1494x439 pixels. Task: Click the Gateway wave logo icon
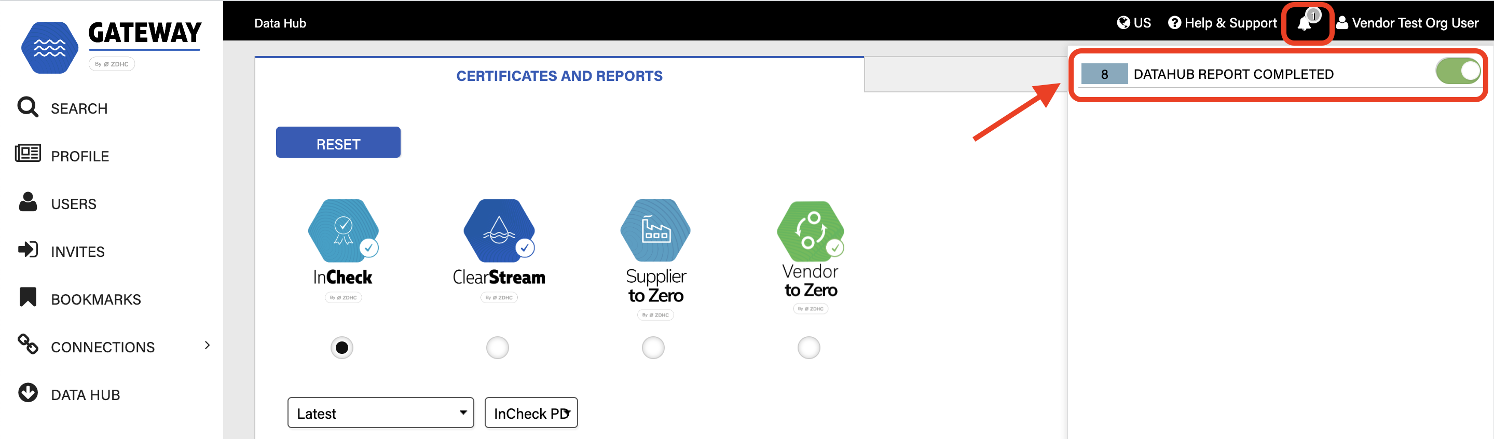tap(50, 48)
